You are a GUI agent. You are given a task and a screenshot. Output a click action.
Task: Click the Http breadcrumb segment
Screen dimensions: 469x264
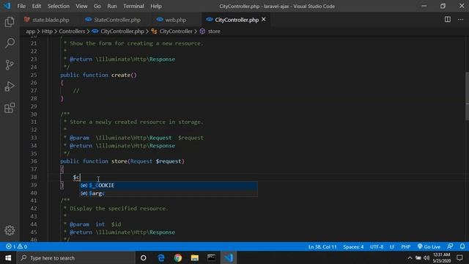click(47, 31)
